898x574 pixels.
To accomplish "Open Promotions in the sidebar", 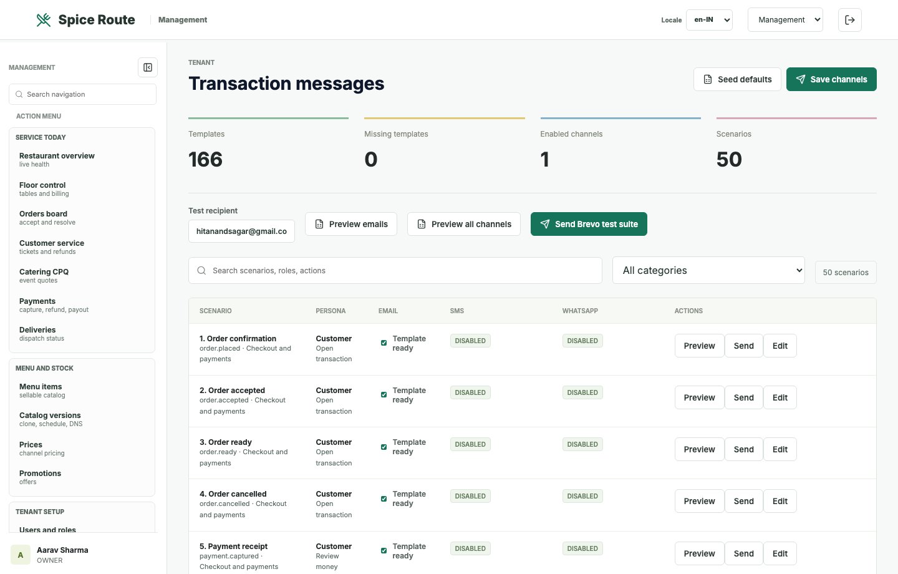I will [x=82, y=477].
